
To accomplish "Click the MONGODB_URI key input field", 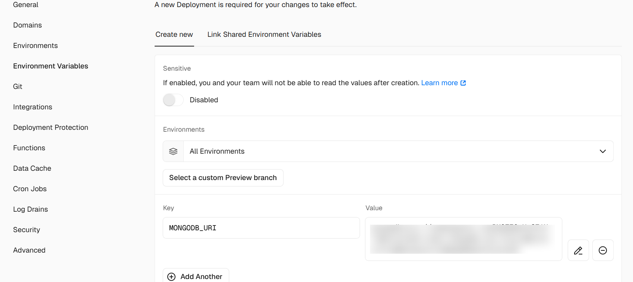I will pyautogui.click(x=261, y=228).
